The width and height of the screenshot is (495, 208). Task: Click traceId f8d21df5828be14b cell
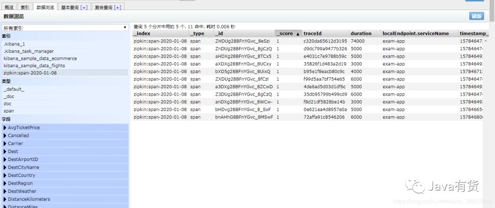click(324, 101)
